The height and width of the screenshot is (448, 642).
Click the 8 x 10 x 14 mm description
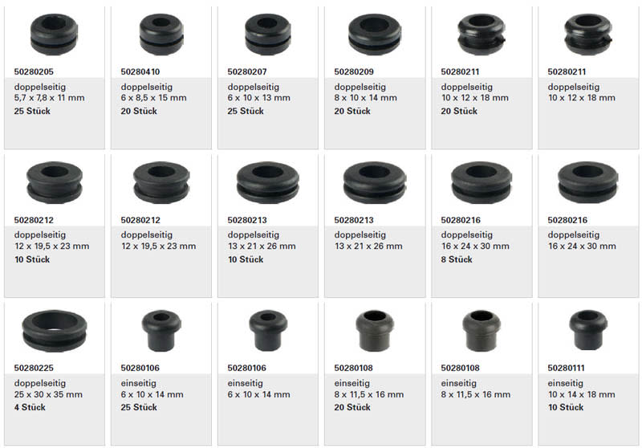click(366, 98)
